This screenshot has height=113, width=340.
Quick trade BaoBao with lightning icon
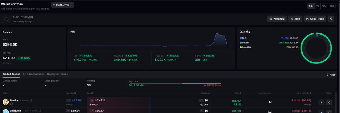(x=322, y=103)
